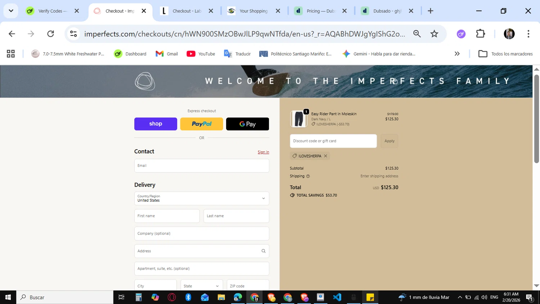Screen dimensions: 540x304
Task: Open the Windows Start menu
Action: [x=8, y=297]
